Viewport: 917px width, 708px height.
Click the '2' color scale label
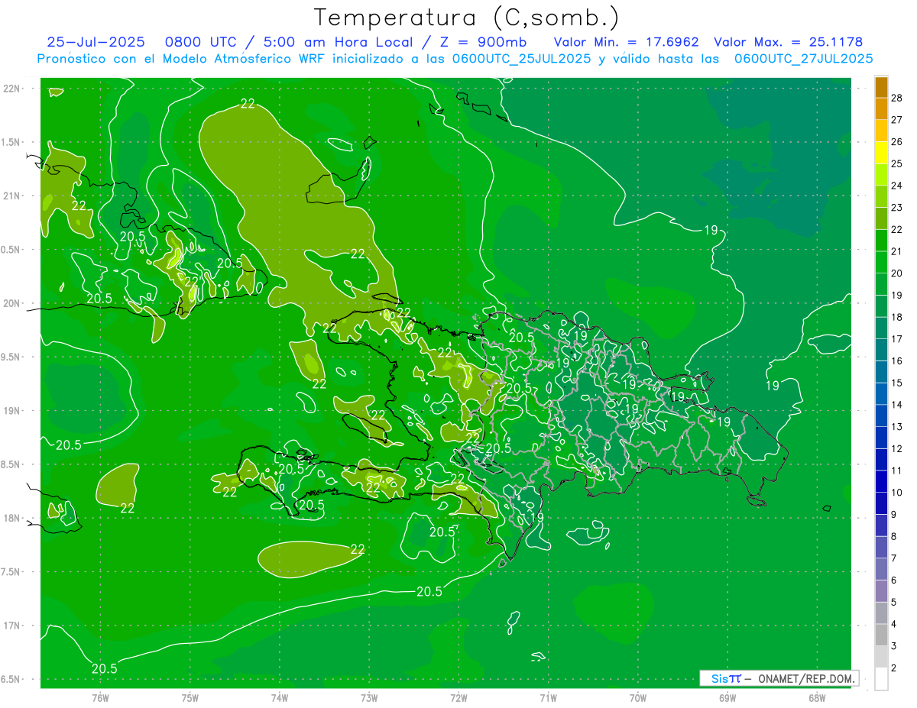896,668
